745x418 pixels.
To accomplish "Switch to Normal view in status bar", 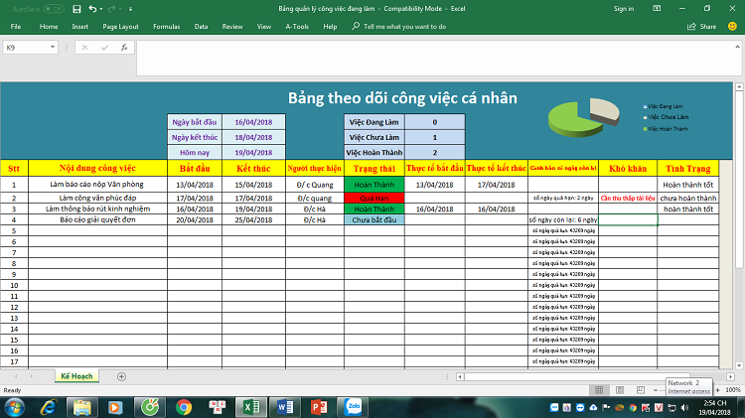I will (x=599, y=390).
